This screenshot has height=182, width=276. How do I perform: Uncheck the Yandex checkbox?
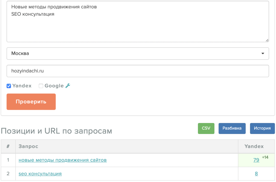[x=9, y=86]
